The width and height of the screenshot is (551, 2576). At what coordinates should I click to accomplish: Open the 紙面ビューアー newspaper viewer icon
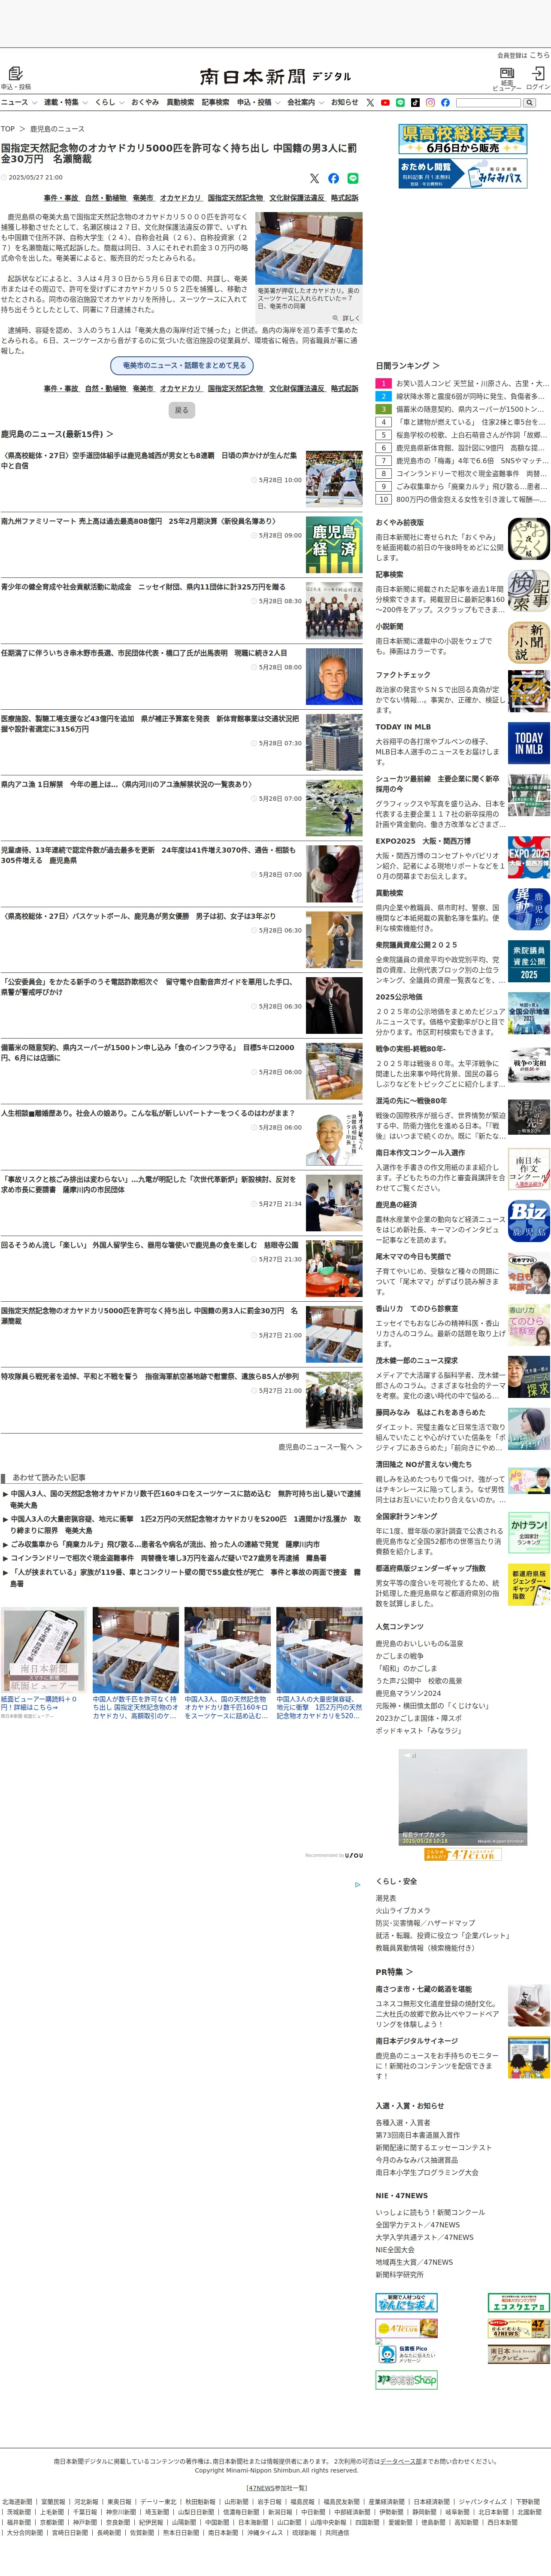click(506, 74)
